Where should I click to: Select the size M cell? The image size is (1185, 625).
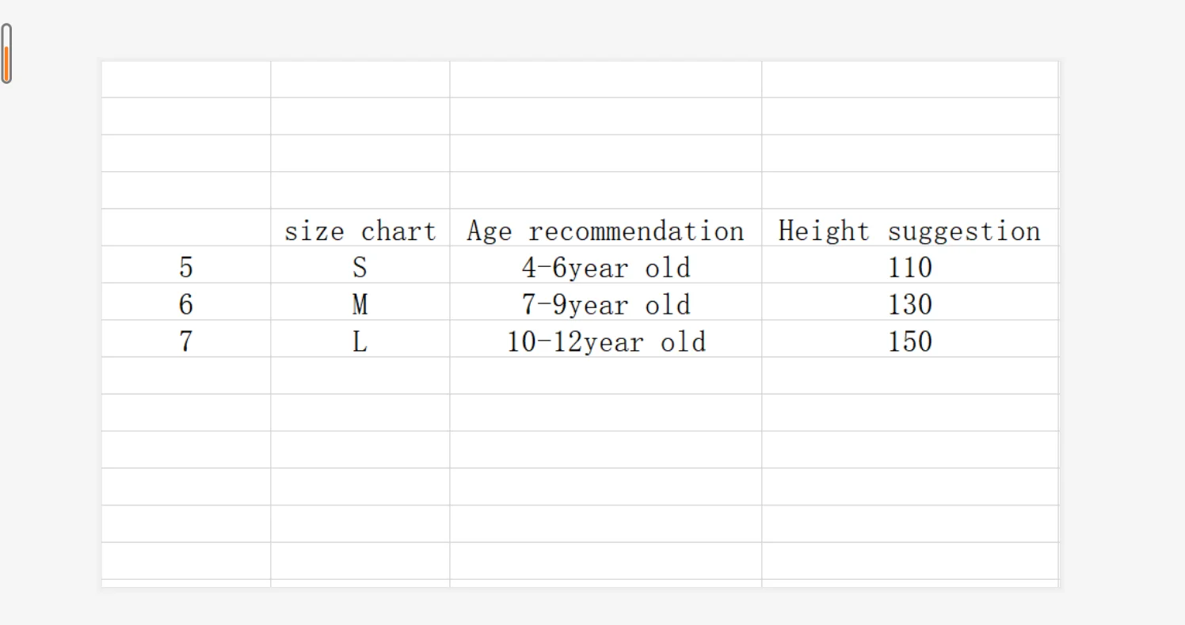coord(360,302)
